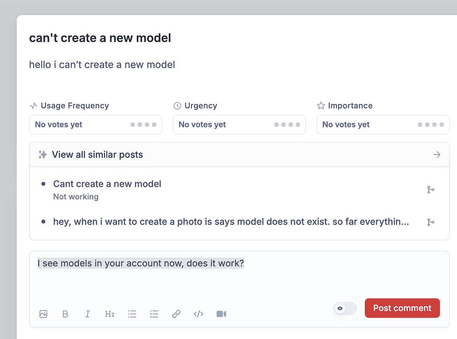The height and width of the screenshot is (339, 457).
Task: Open the Usage Frequency vote selector
Action: click(x=96, y=125)
